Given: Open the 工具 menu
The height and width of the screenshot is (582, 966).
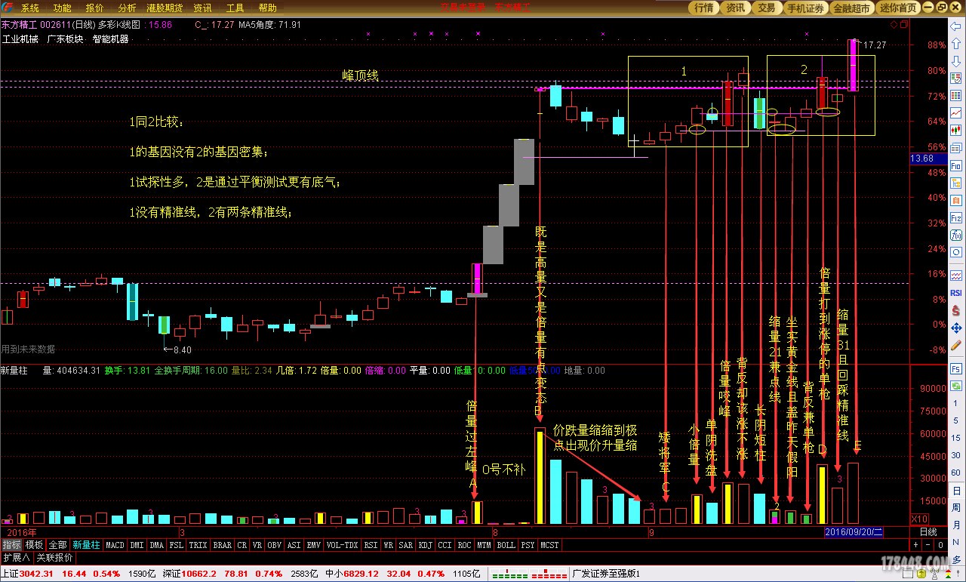Looking at the screenshot, I should coord(235,8).
